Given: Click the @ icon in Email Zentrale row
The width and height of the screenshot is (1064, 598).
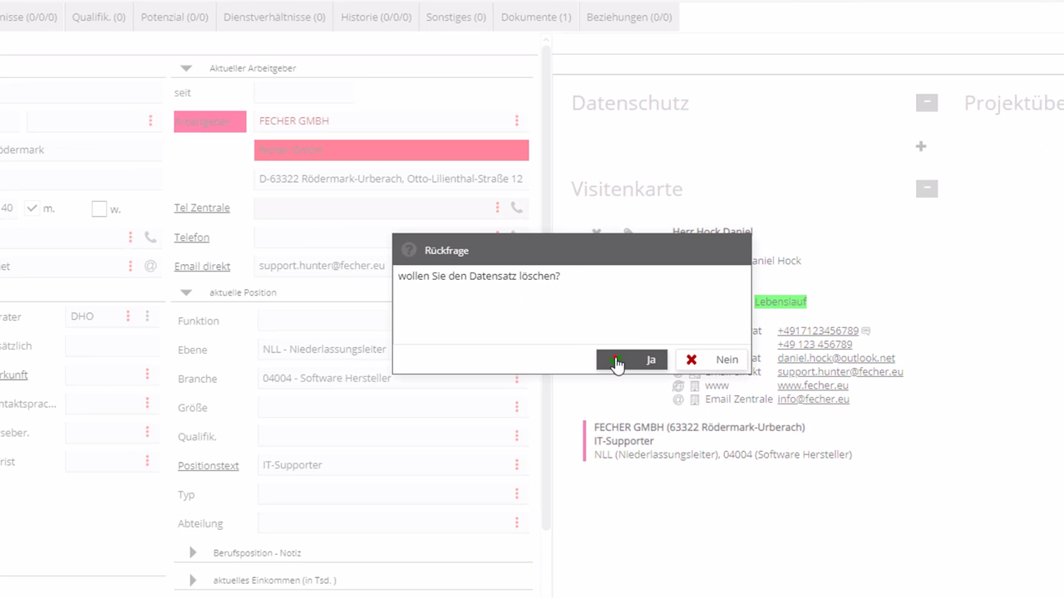Looking at the screenshot, I should coord(677,399).
